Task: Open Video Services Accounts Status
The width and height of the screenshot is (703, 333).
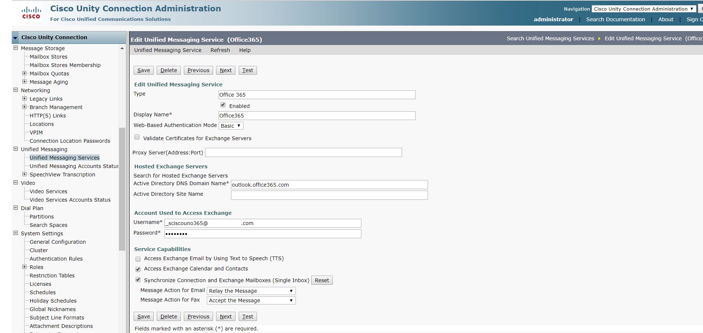Action: pos(70,200)
